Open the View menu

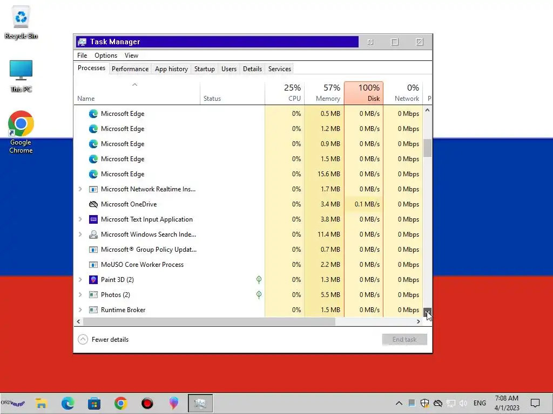point(131,56)
